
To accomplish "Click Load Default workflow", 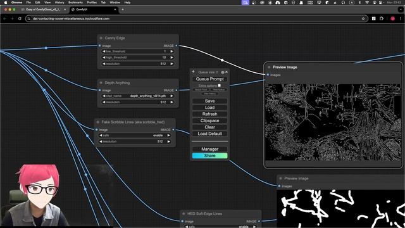I will [209, 134].
